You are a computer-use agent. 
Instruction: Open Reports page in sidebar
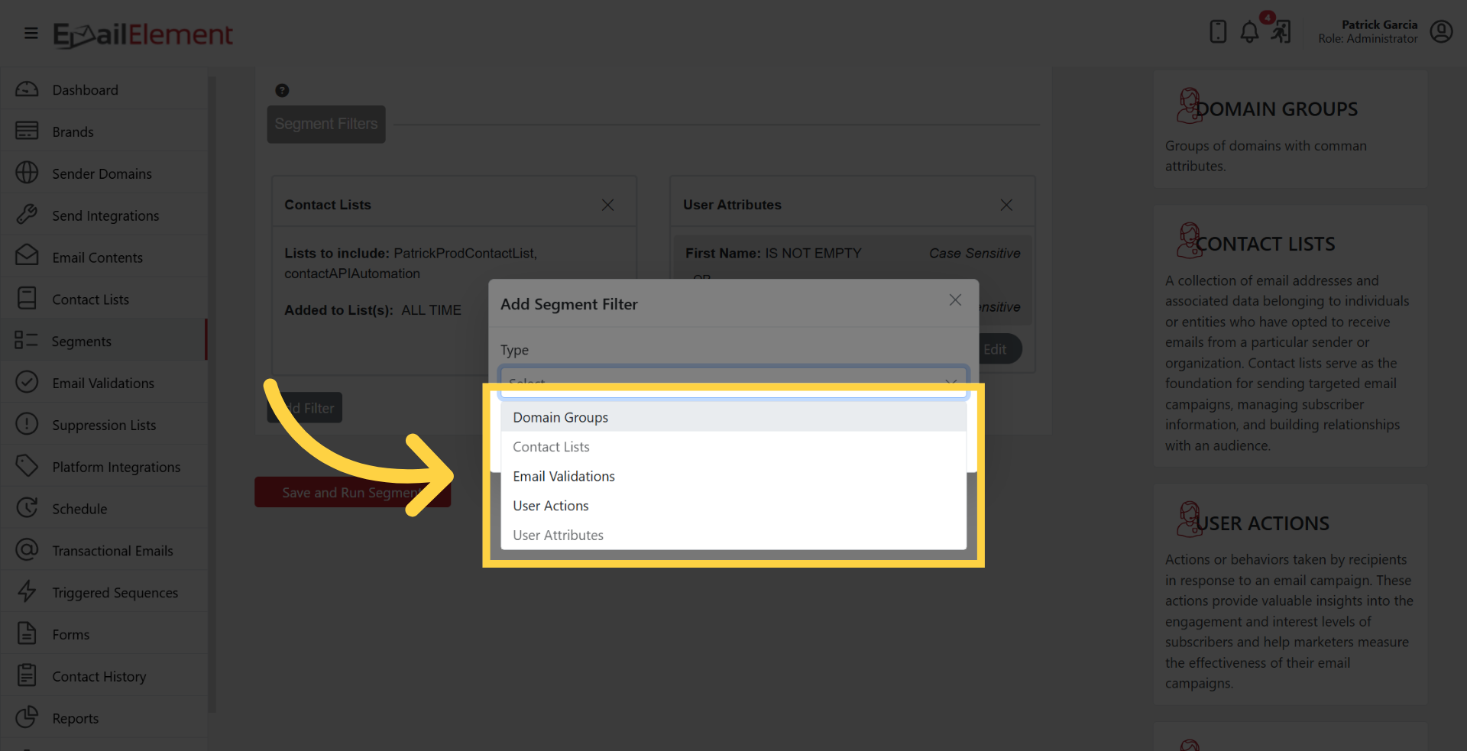pyautogui.click(x=75, y=719)
